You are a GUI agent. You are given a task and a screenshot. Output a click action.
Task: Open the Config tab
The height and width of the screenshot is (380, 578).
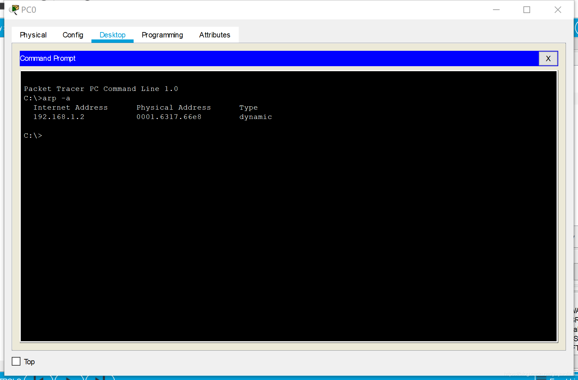click(73, 35)
